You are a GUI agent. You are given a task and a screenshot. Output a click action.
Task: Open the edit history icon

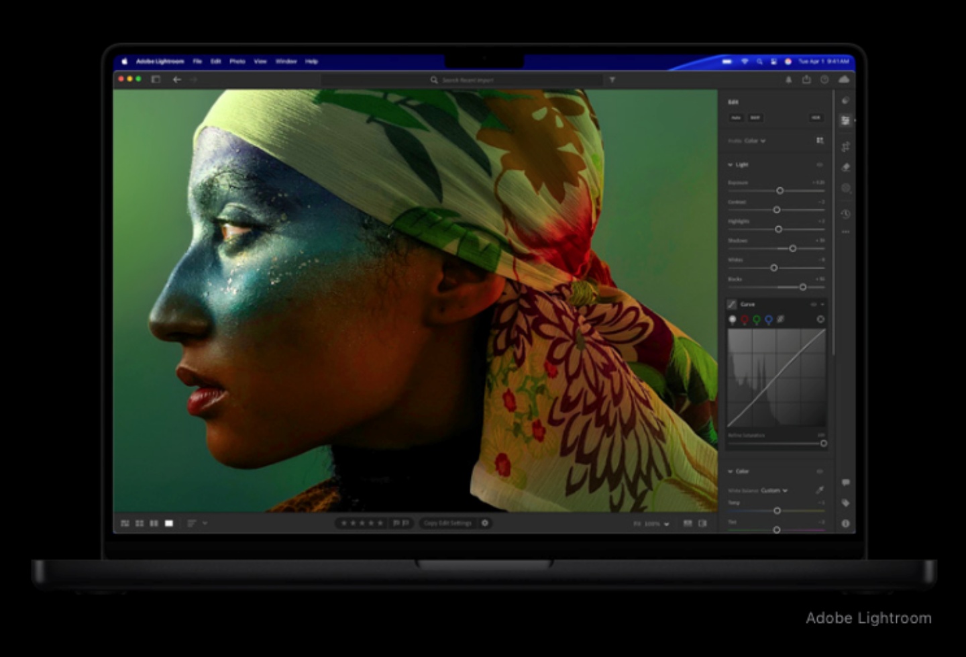(845, 213)
